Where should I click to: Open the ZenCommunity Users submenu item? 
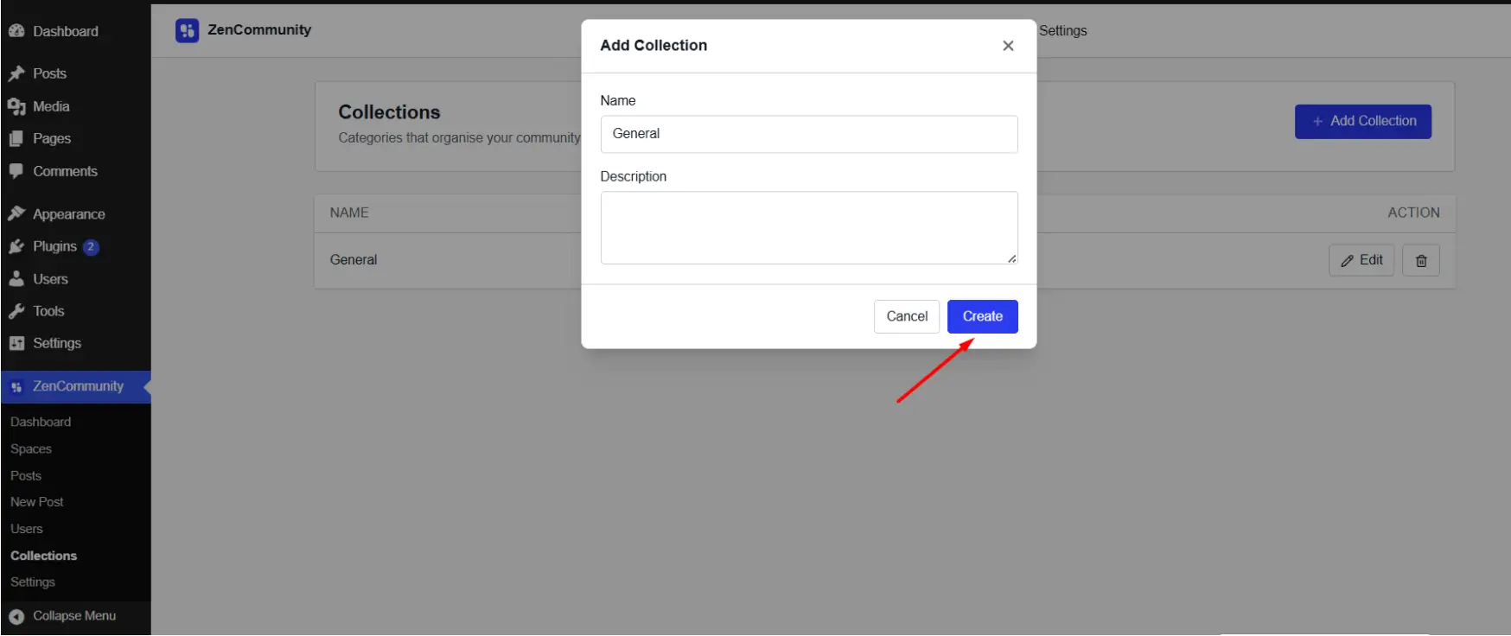pyautogui.click(x=27, y=529)
